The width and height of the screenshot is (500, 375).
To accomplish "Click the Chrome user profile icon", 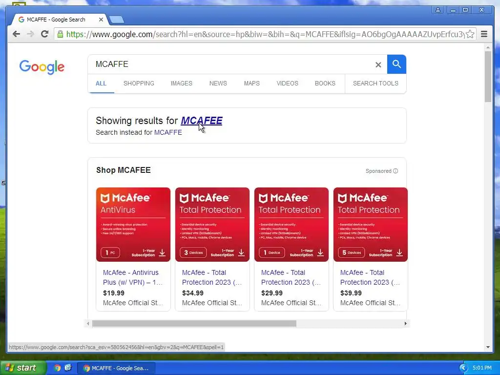I will click(x=438, y=10).
